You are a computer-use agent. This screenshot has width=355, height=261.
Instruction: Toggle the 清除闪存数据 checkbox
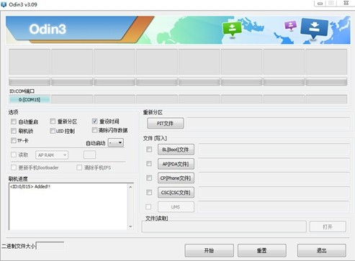(x=94, y=130)
